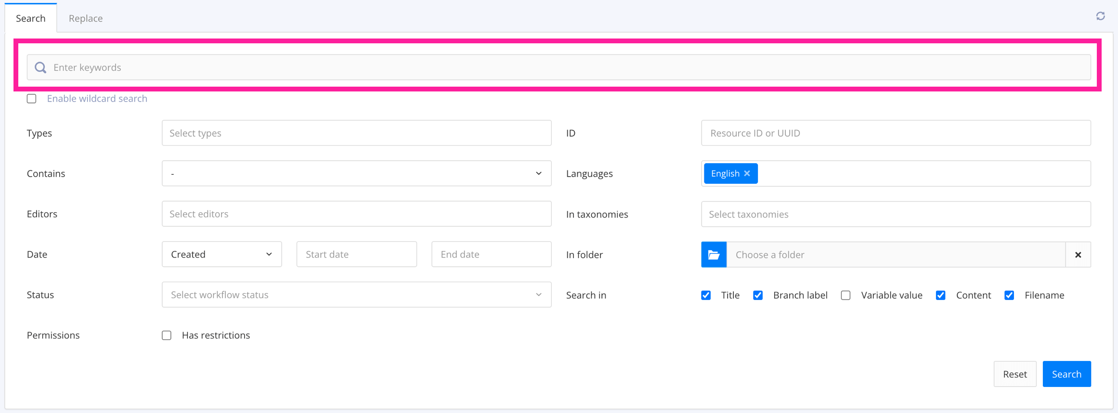Image resolution: width=1118 pixels, height=413 pixels.
Task: Select the Search tab
Action: click(30, 18)
